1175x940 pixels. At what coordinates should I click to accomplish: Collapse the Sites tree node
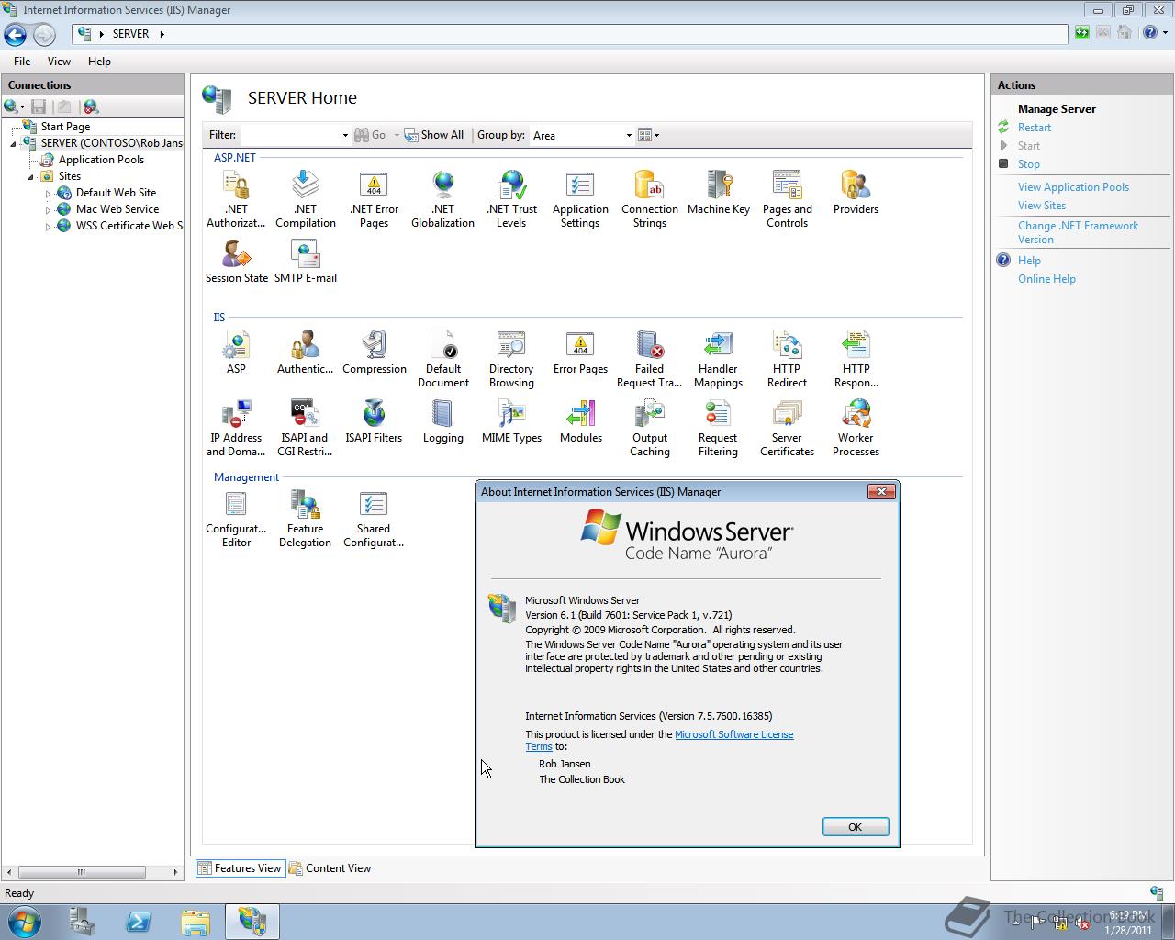(30, 177)
